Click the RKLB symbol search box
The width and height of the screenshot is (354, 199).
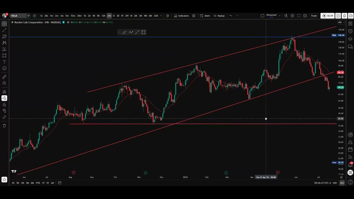click(20, 16)
